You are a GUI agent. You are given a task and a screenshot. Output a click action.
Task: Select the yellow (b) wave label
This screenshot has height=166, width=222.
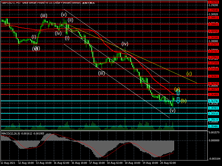point(184,101)
